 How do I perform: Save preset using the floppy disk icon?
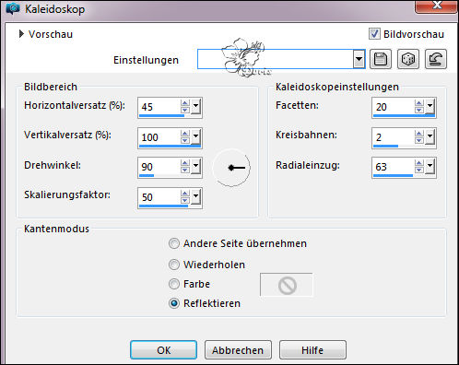(x=381, y=59)
